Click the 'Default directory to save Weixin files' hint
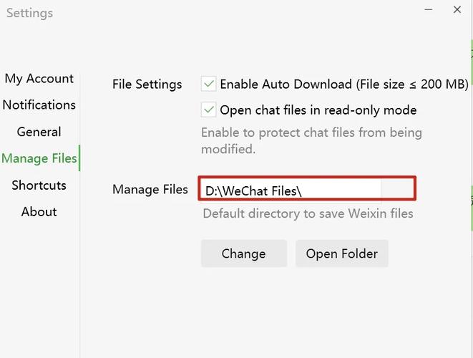 point(308,213)
